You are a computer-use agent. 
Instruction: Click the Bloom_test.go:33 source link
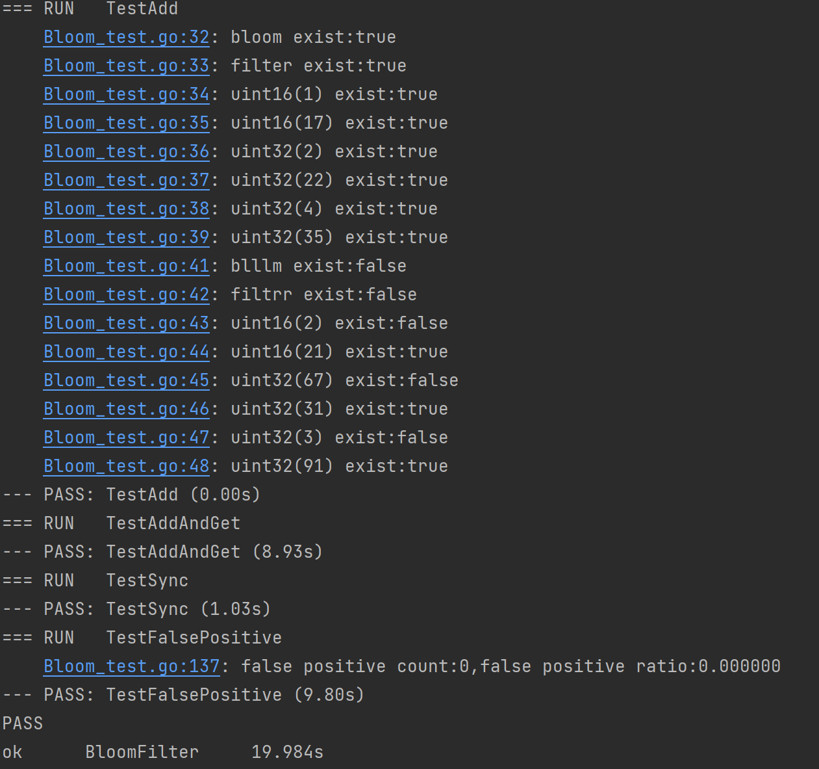[126, 66]
